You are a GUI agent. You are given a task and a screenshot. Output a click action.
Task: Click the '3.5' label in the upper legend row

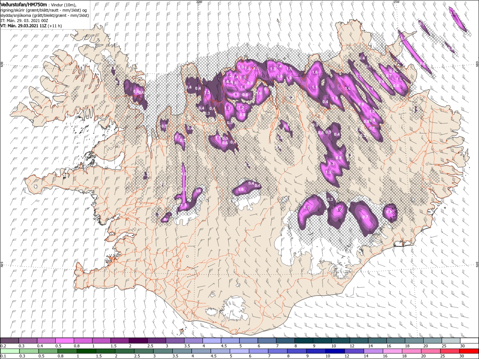pos(187,346)
